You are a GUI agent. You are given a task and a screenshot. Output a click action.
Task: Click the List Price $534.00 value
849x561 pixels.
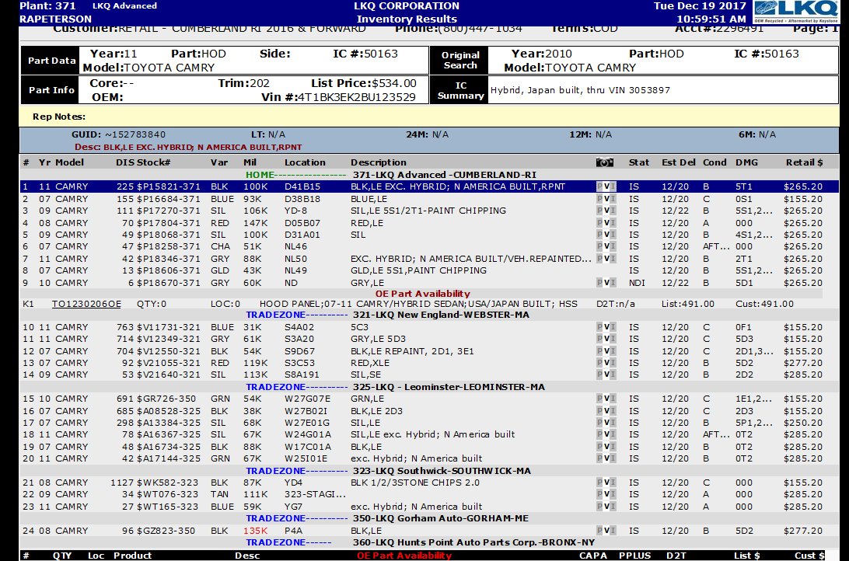tap(394, 83)
